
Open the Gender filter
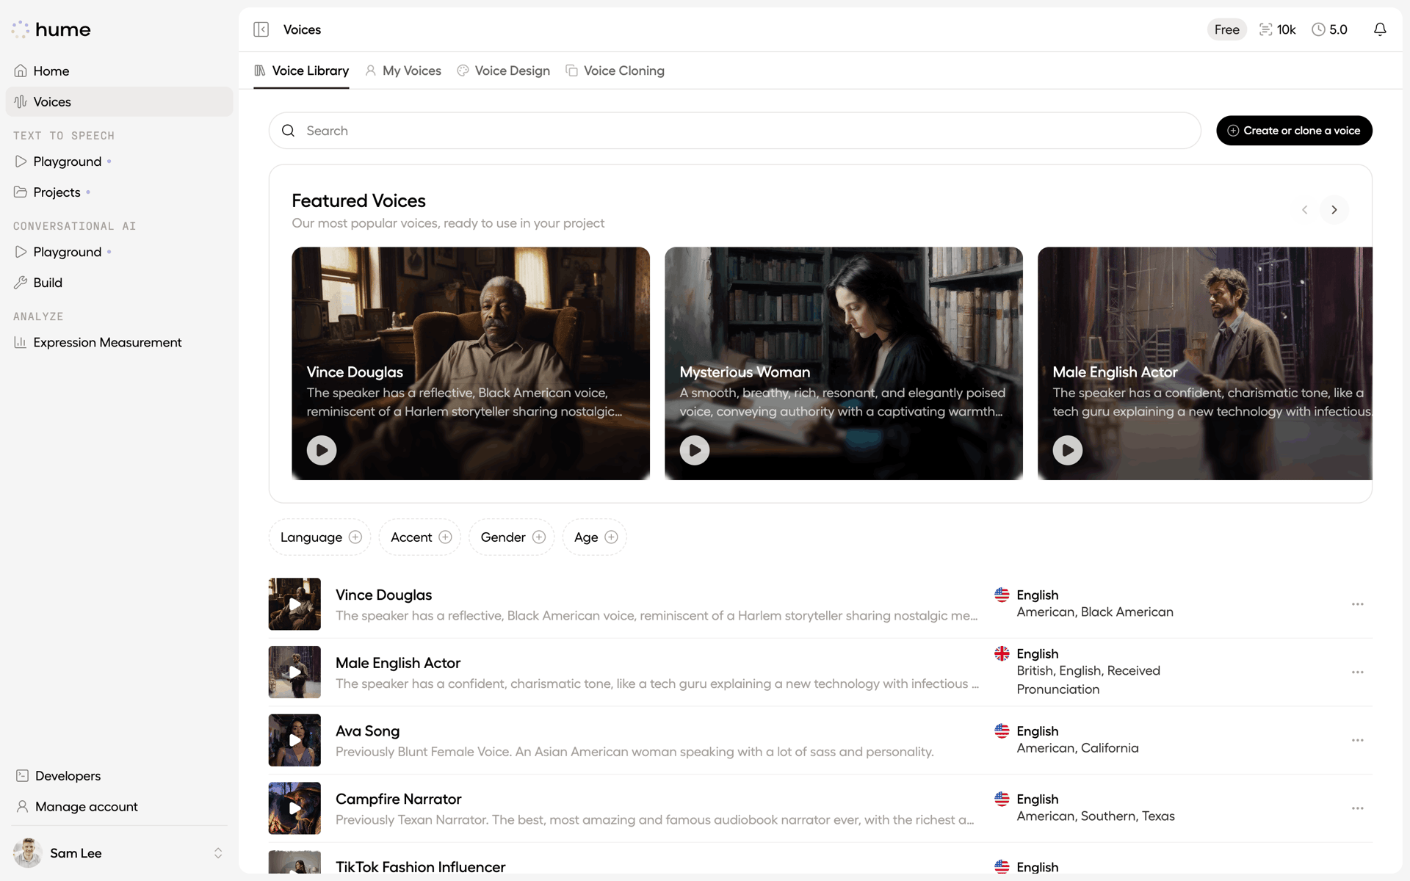click(512, 537)
